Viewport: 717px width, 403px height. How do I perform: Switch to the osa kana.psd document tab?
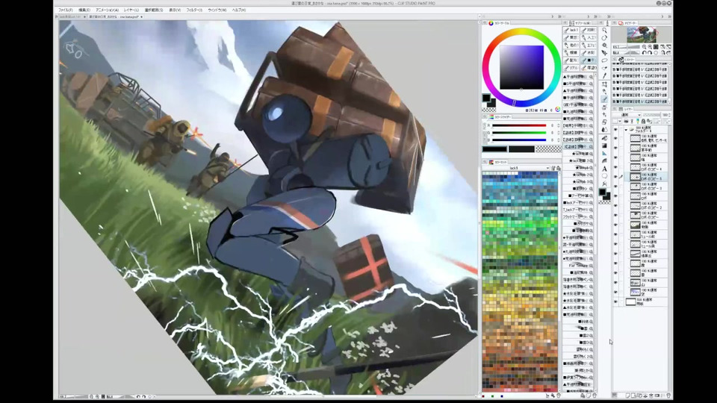point(114,17)
